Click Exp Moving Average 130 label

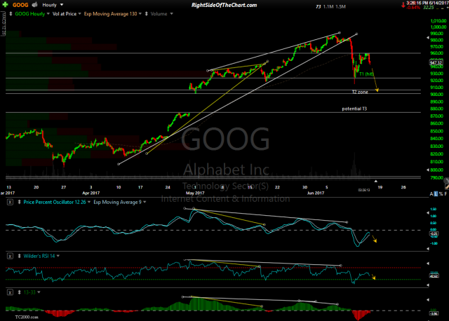(x=110, y=14)
